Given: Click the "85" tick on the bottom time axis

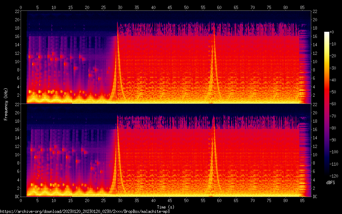Looking at the screenshot, I should pyautogui.click(x=302, y=200).
